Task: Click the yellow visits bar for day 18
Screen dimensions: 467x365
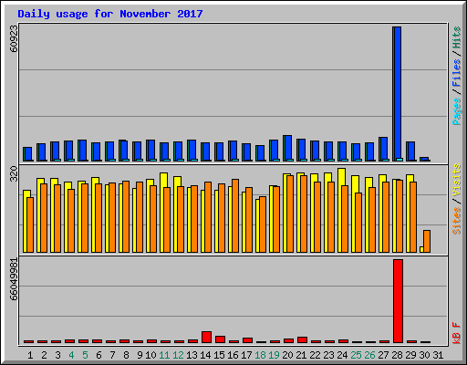Action: click(x=257, y=225)
